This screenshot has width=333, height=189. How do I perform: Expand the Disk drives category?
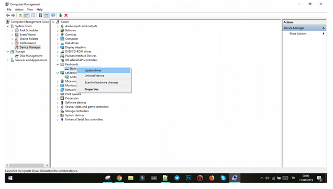coord(58,43)
